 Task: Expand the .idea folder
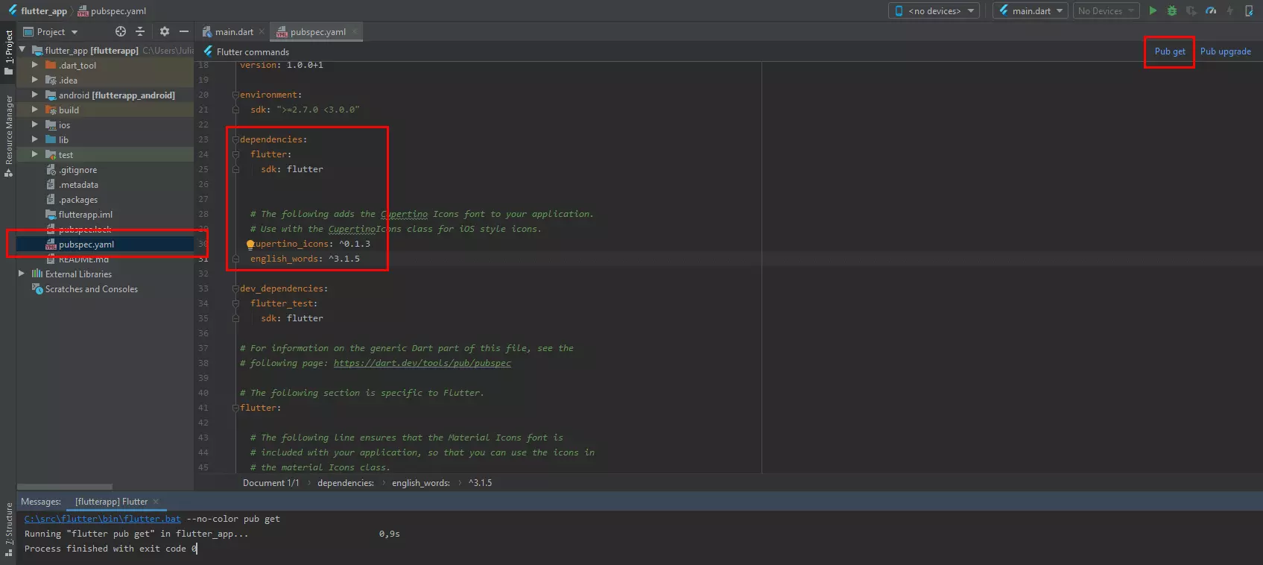point(35,80)
